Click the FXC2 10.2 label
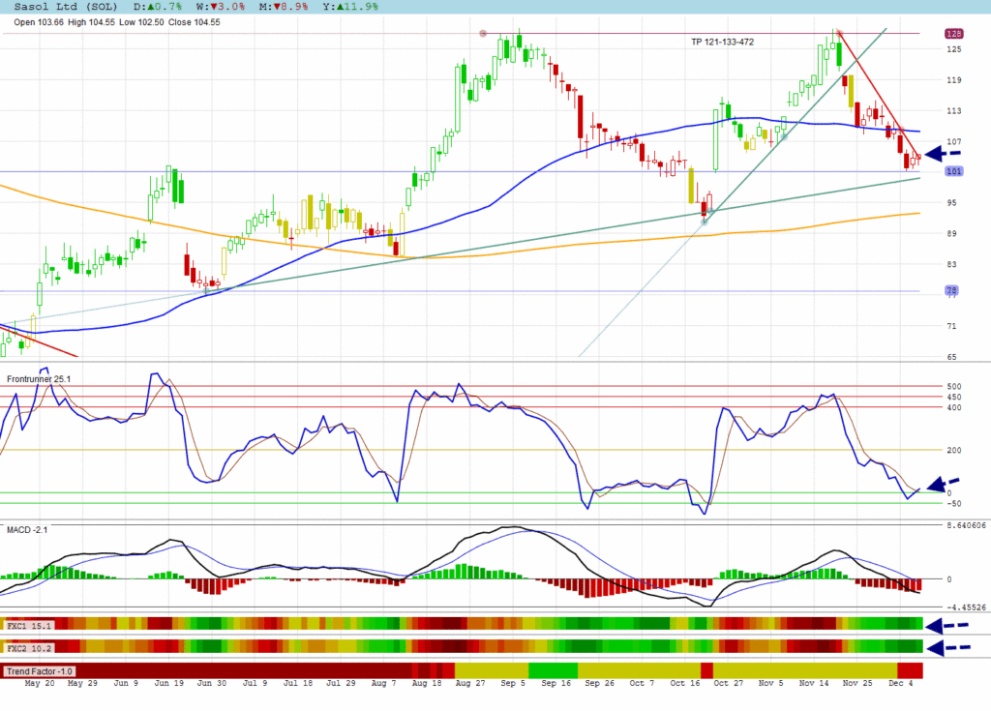 (29, 647)
